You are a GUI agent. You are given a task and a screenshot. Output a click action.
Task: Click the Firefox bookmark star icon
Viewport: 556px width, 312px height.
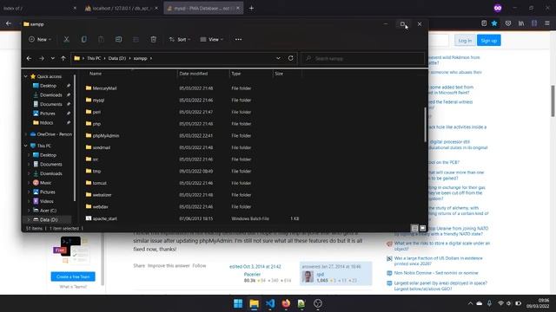pos(494,23)
